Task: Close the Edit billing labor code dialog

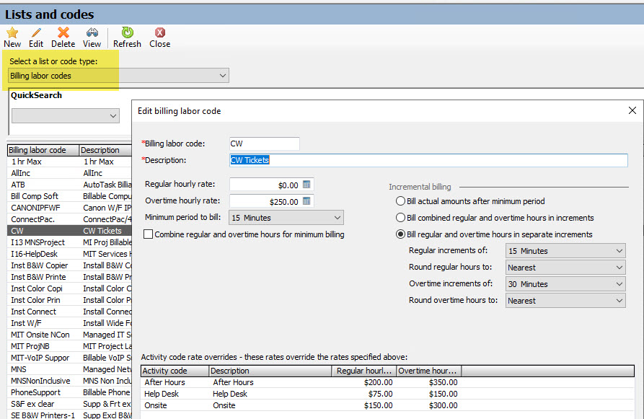Action: (x=632, y=110)
